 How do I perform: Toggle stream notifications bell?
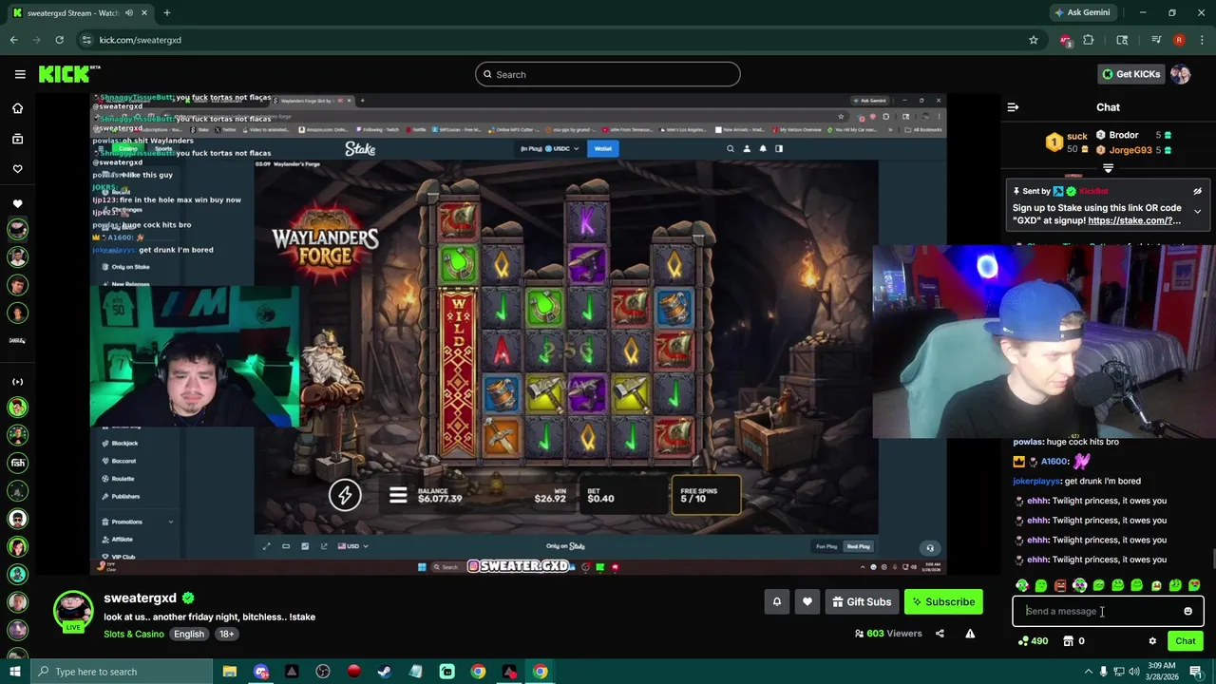(776, 601)
